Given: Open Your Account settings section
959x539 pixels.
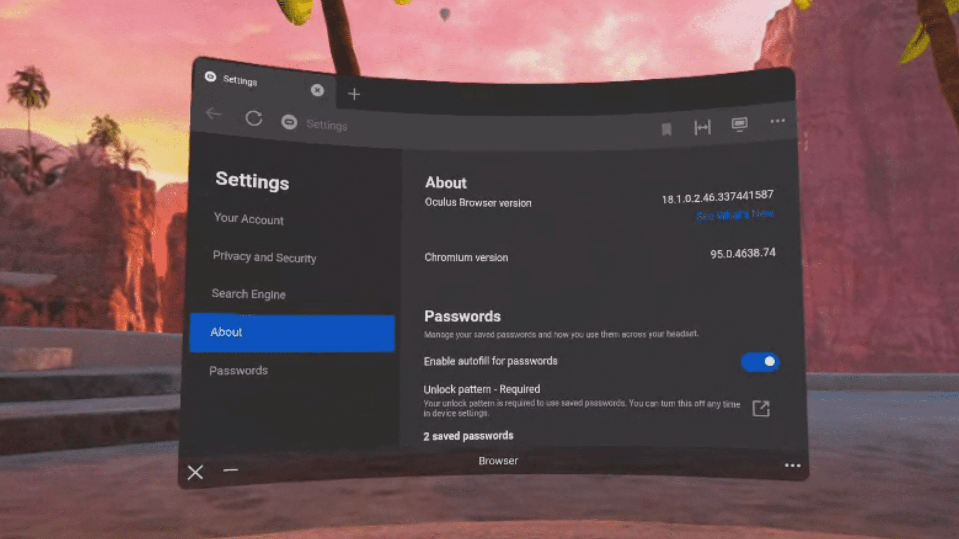Looking at the screenshot, I should point(248,219).
